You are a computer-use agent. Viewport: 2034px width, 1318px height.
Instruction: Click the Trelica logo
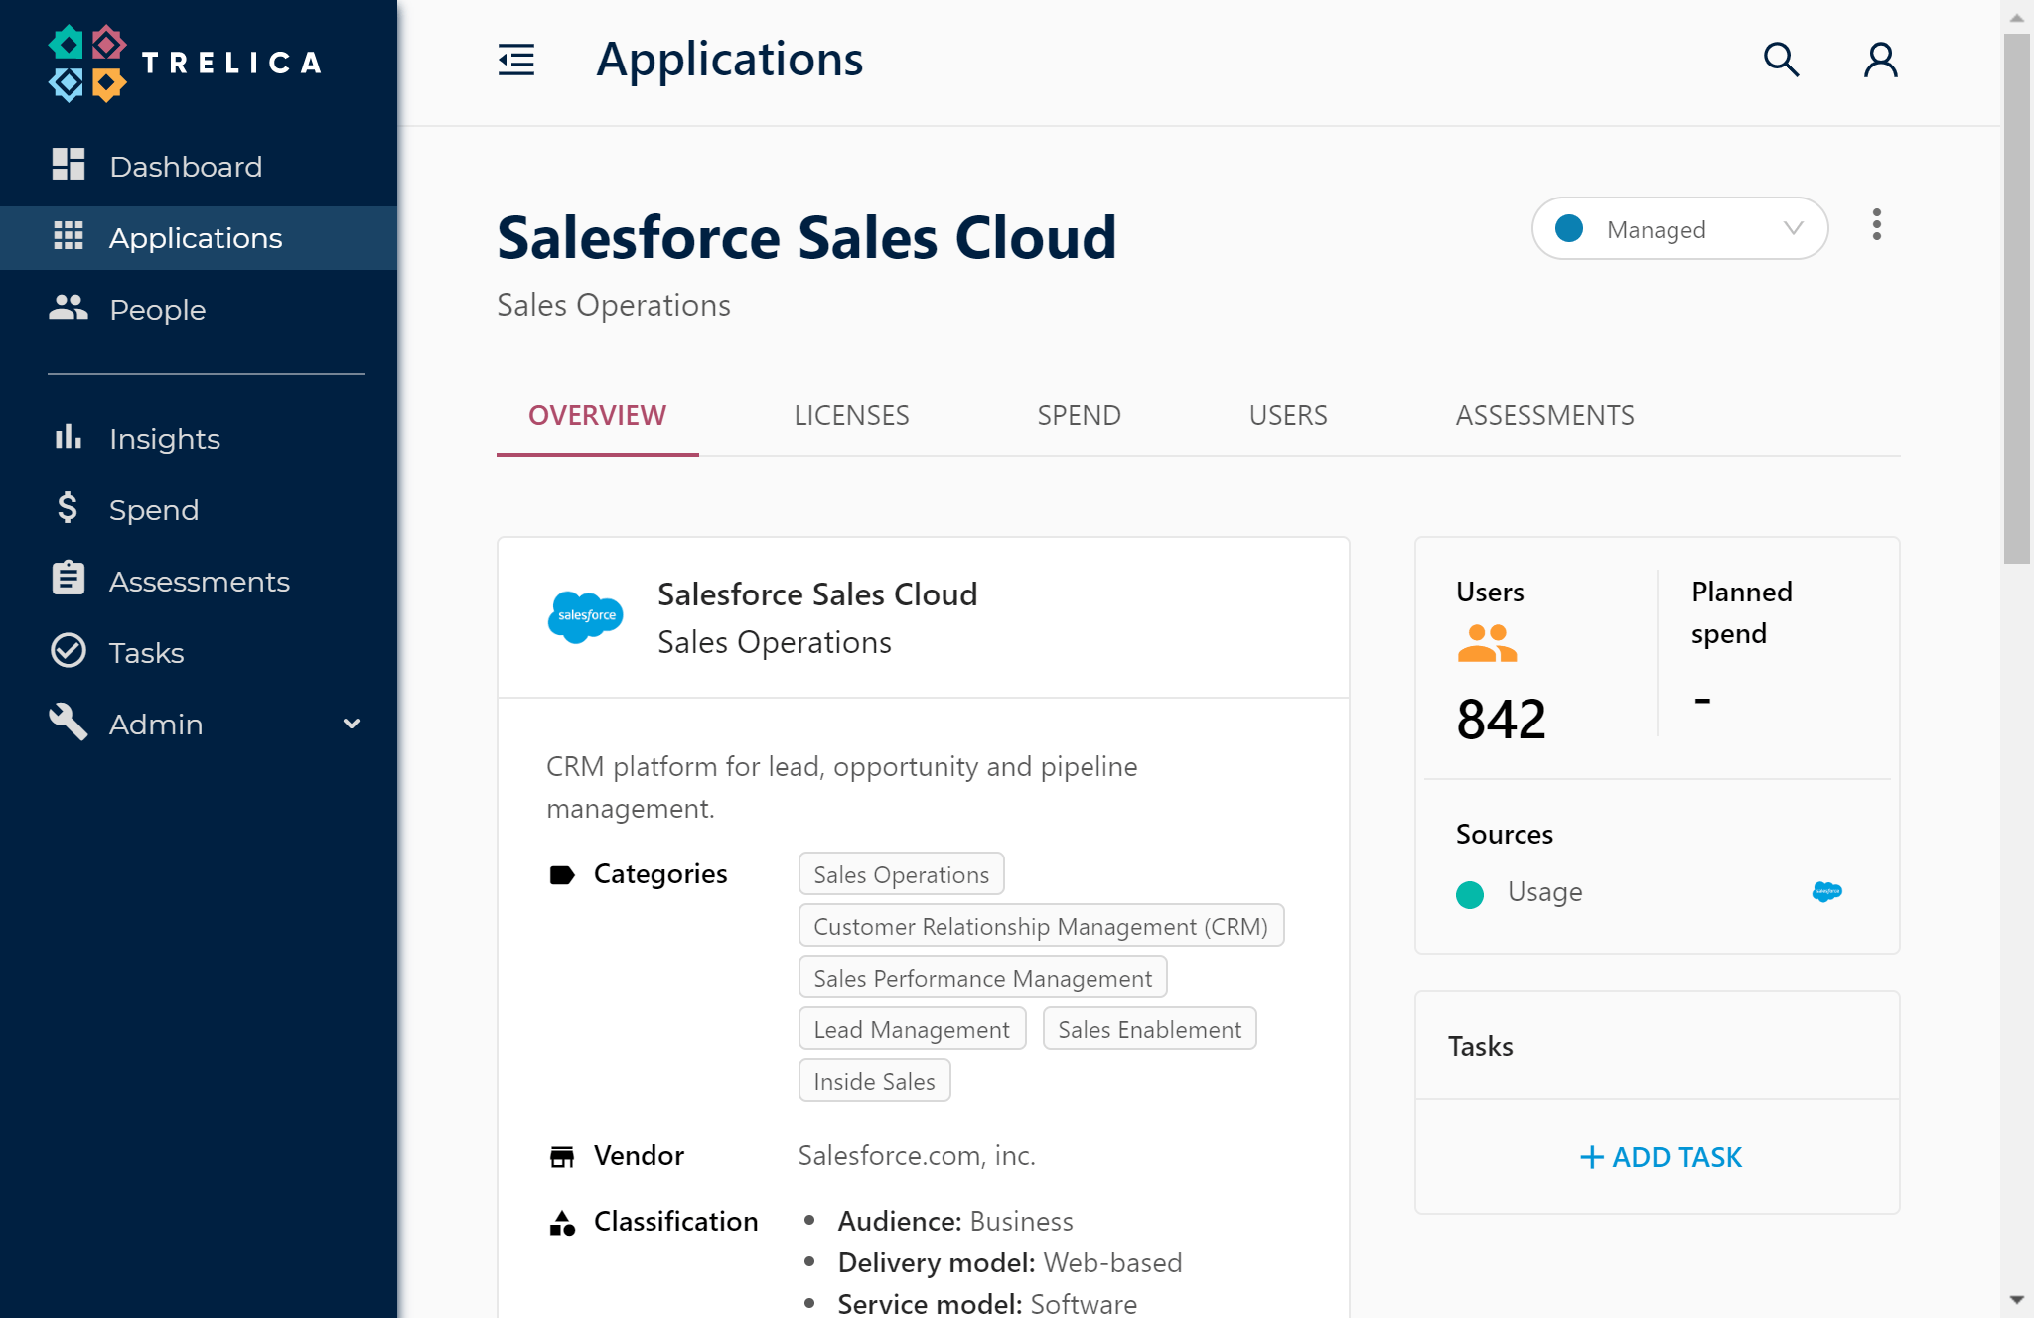186,64
